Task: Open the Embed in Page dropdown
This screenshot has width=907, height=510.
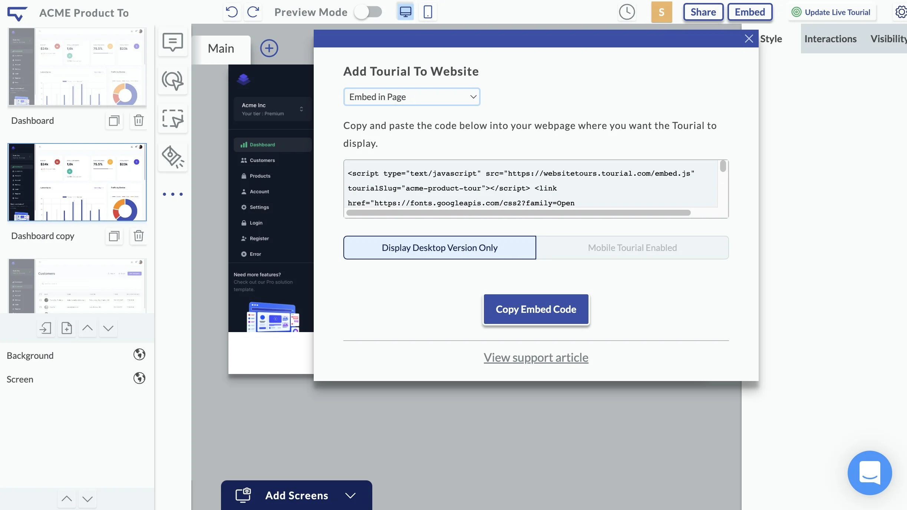Action: click(x=412, y=97)
